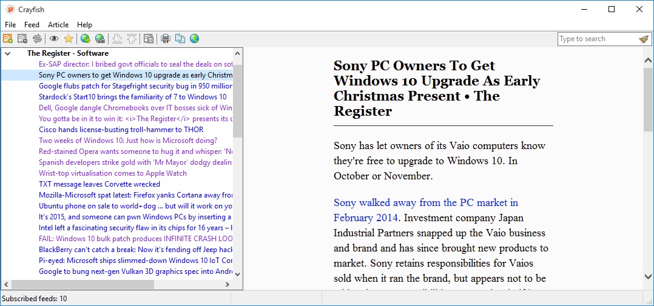Open the Ex-SAP director bribed officials article
Image resolution: width=654 pixels, height=306 pixels.
click(135, 64)
